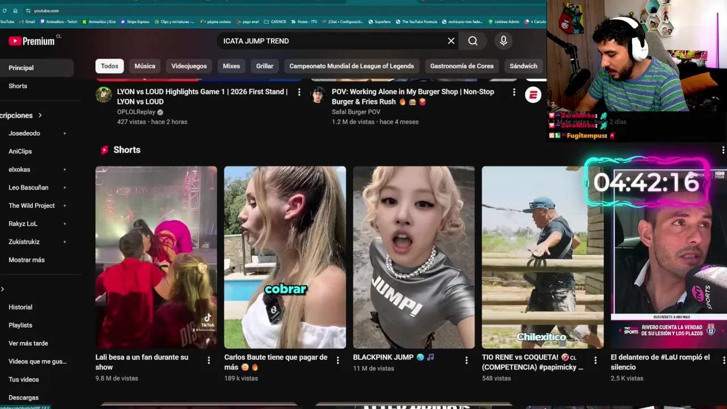
Task: Open the OPLOLReplay channel name link
Action: (136, 112)
